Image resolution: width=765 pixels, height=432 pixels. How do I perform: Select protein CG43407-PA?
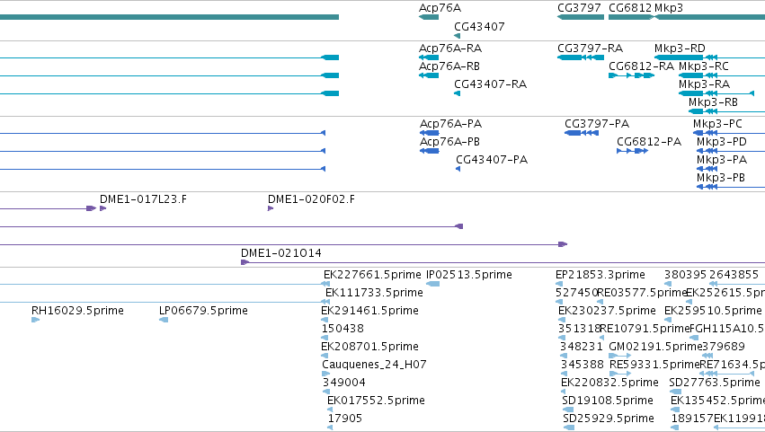(x=492, y=160)
